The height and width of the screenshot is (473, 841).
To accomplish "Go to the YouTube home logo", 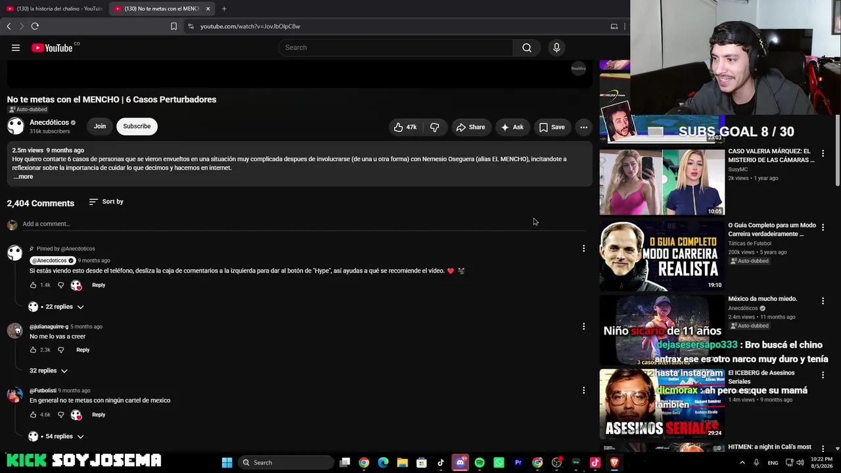I will click(x=52, y=47).
